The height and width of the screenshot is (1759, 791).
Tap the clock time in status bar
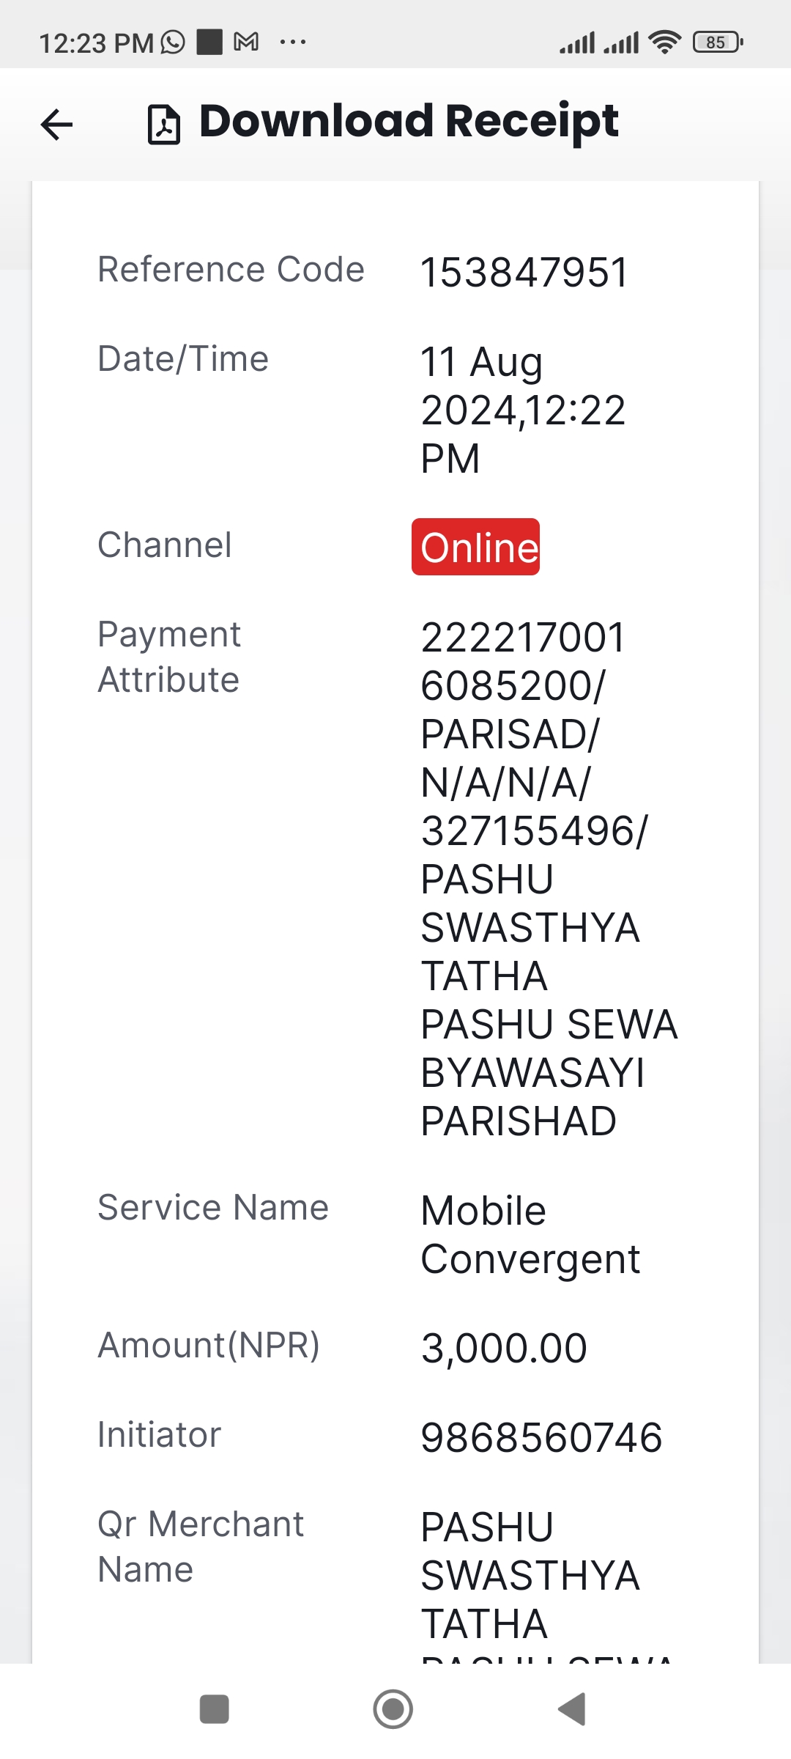(x=96, y=43)
